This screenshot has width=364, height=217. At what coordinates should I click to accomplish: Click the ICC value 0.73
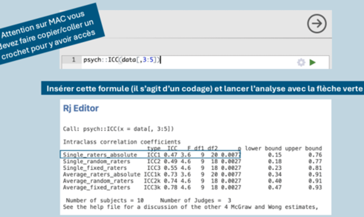170,174
